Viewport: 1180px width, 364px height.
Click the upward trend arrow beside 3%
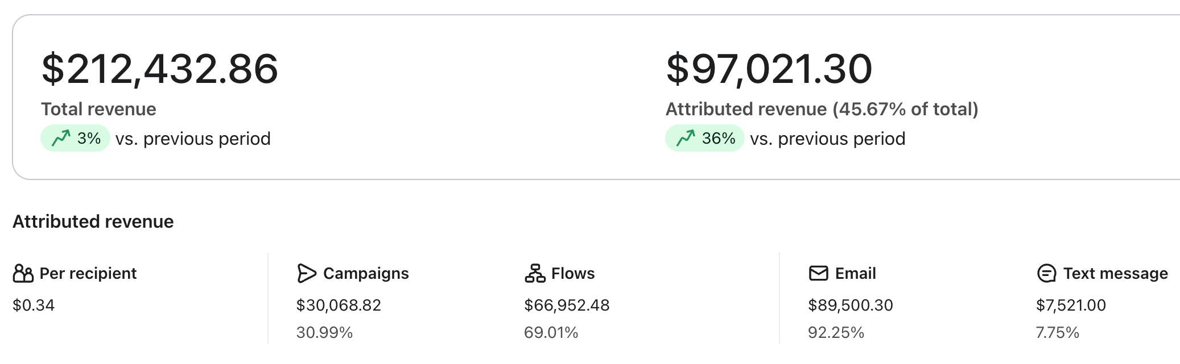click(61, 138)
